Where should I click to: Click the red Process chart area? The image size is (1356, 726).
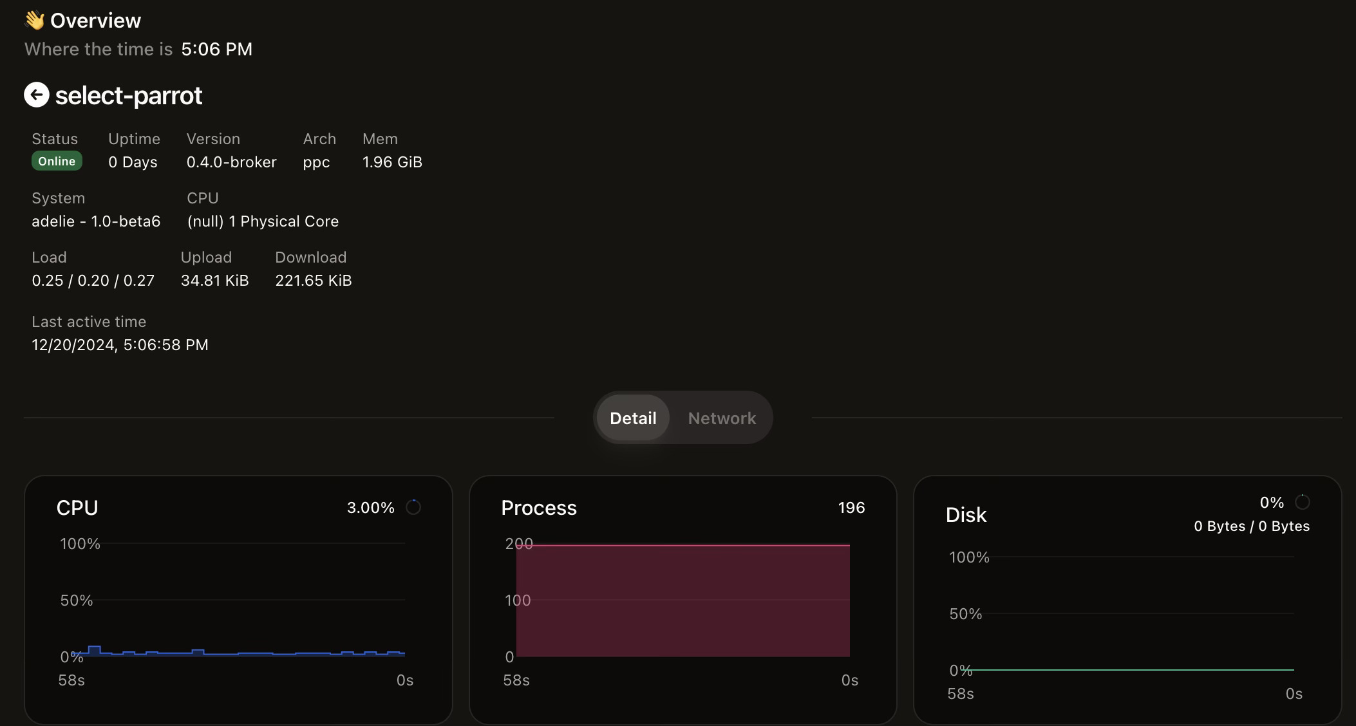[683, 600]
